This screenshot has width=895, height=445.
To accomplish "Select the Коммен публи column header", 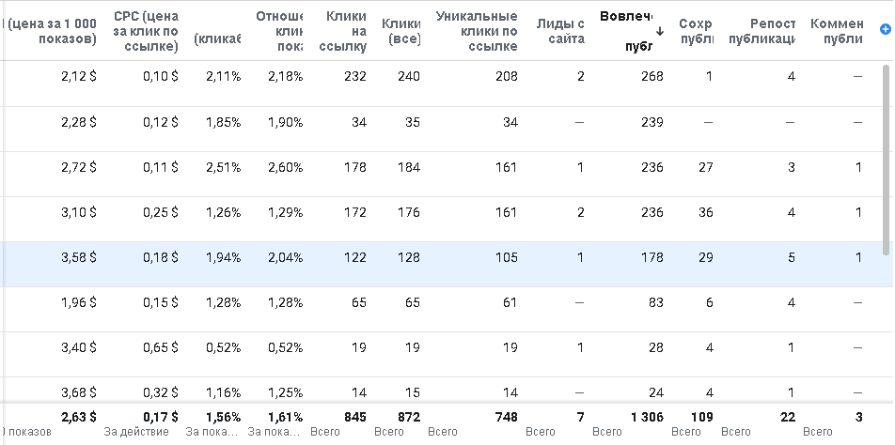I will coord(836,31).
